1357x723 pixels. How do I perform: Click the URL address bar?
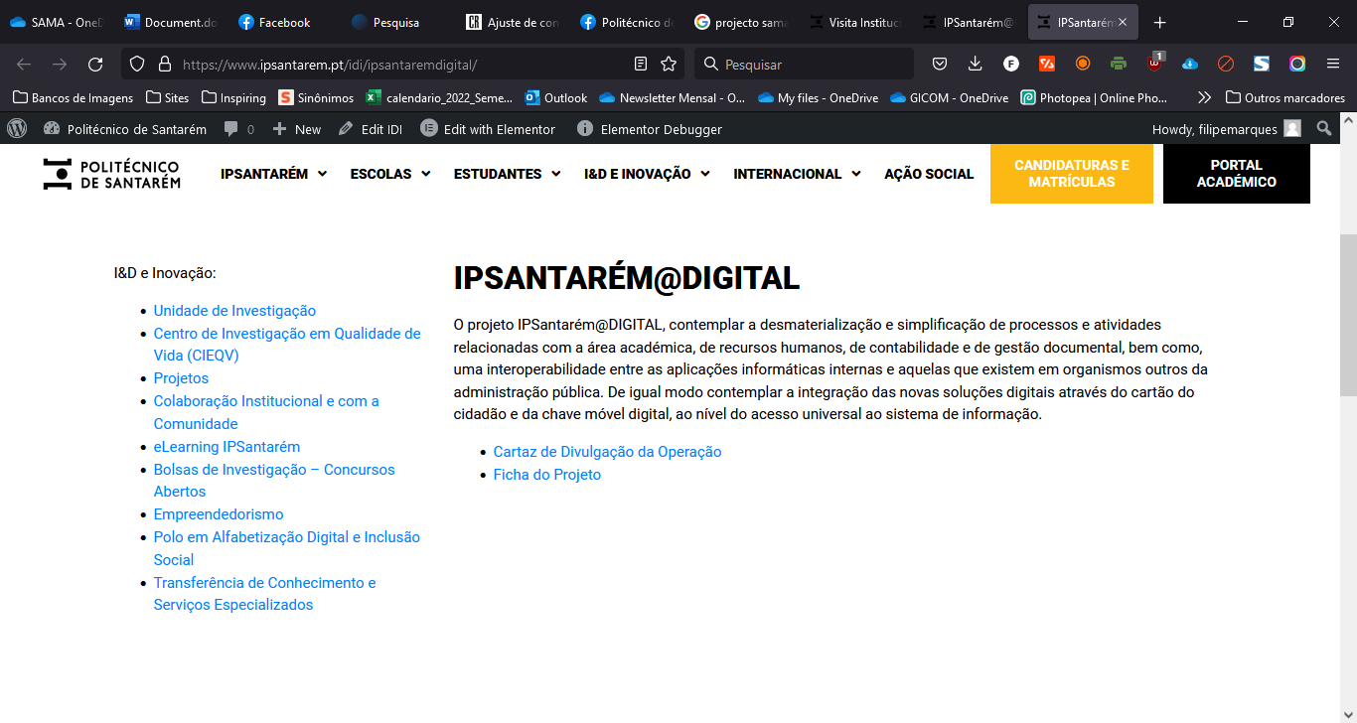[402, 64]
